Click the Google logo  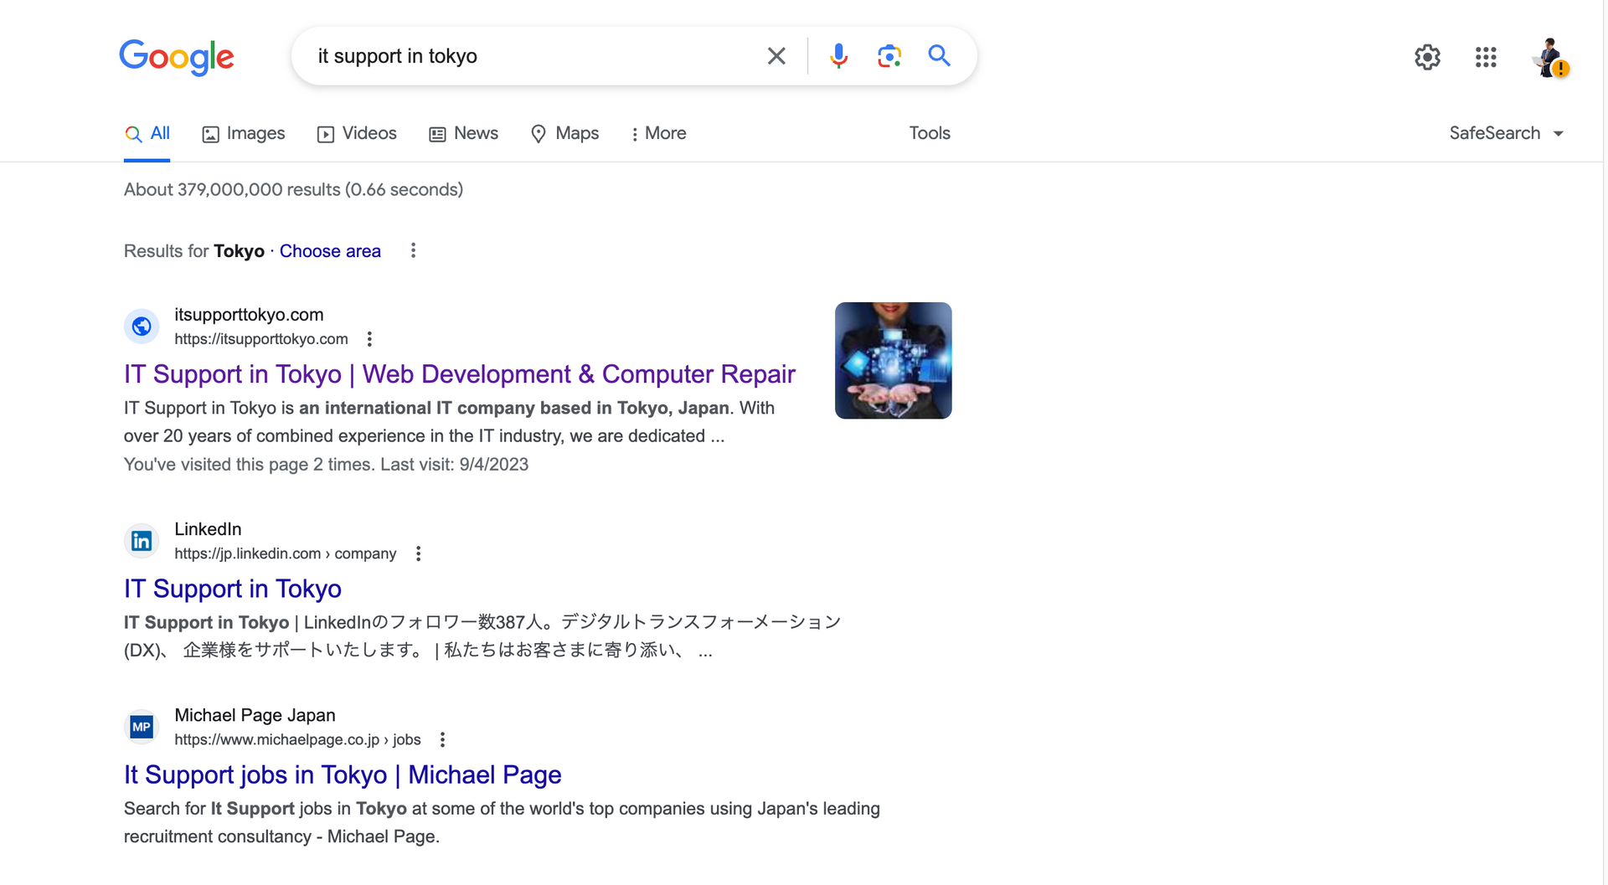(x=176, y=57)
